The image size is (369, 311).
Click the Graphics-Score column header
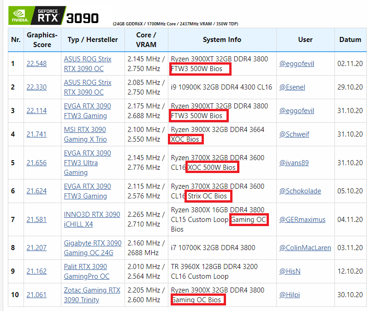coord(42,40)
